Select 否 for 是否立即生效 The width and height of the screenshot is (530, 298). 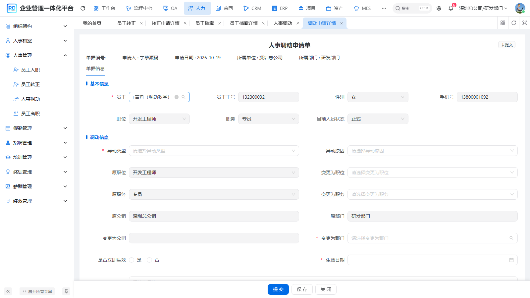[x=149, y=260]
